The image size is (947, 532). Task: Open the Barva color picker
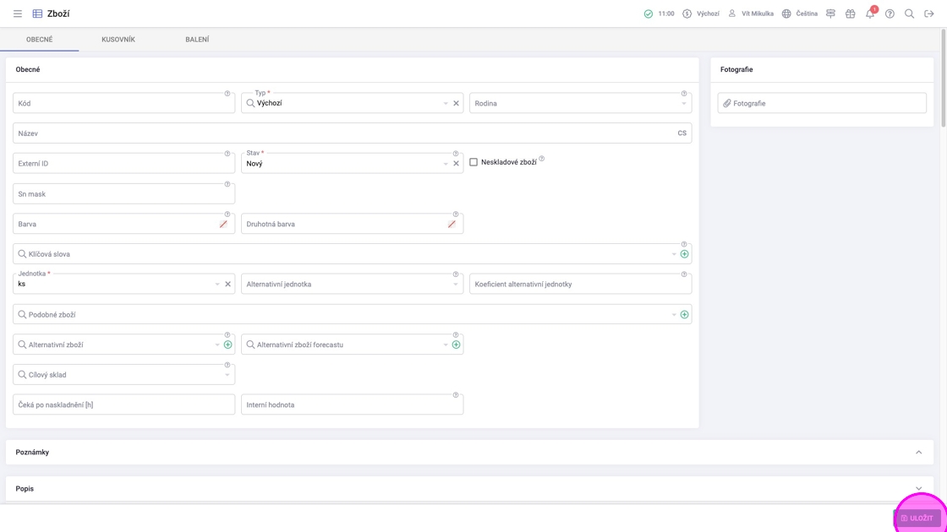[223, 225]
